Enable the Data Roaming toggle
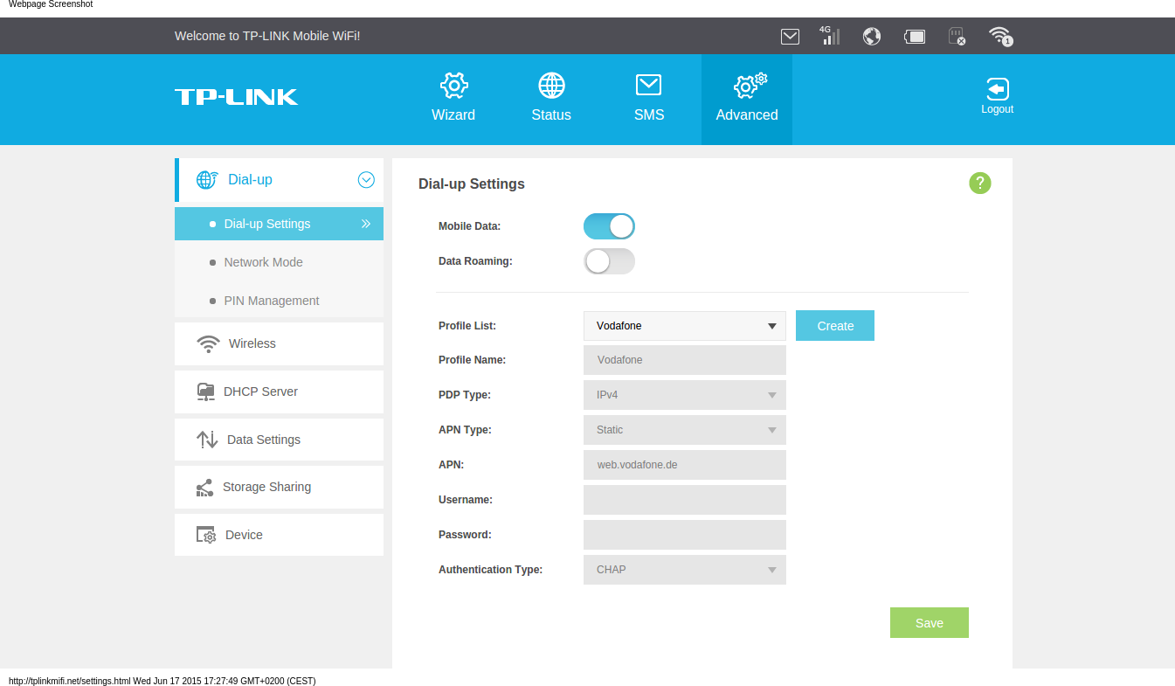This screenshot has width=1175, height=686. 609,261
